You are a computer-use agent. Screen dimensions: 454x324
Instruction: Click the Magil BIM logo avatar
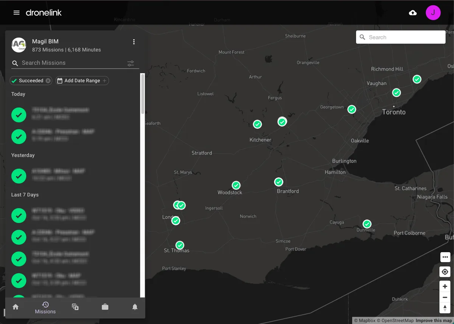click(19, 45)
